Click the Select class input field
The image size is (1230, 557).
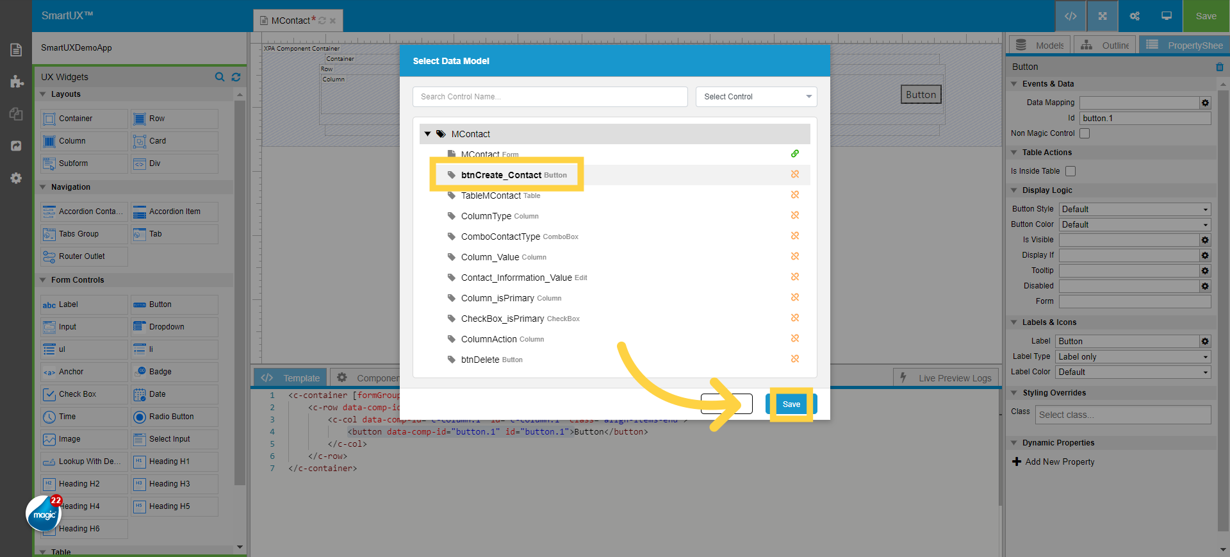(x=1123, y=415)
